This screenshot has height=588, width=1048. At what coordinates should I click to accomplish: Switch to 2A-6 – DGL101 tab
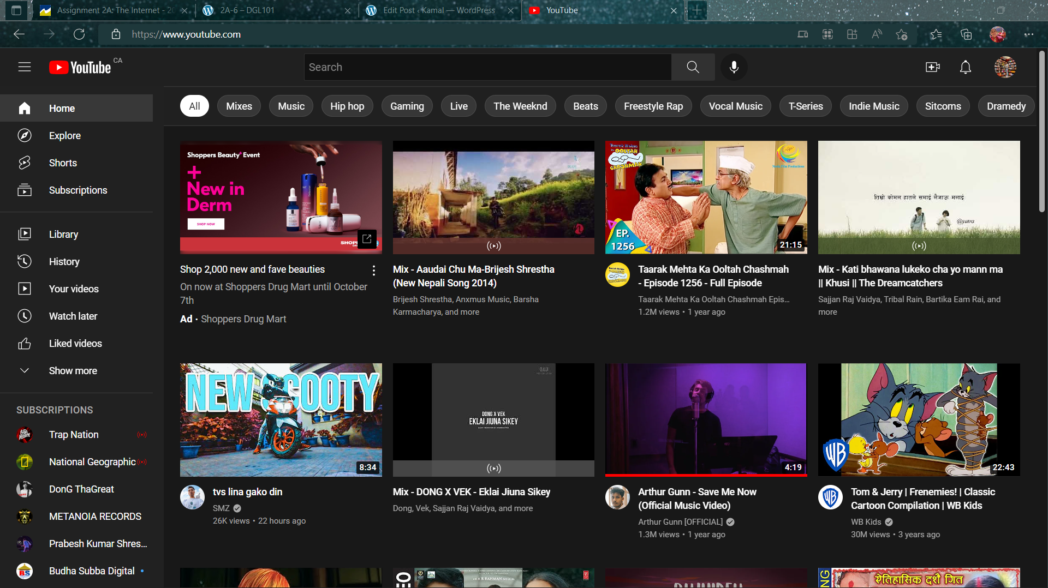(x=276, y=10)
